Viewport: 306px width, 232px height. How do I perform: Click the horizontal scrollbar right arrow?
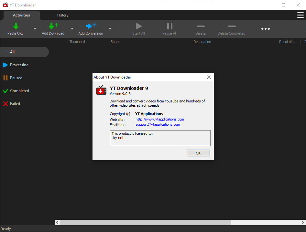click(303, 222)
